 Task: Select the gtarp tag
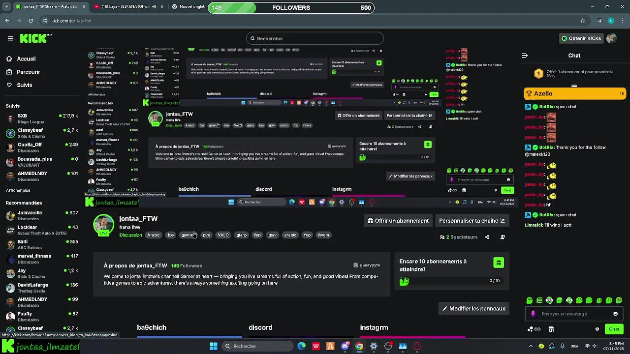242,235
